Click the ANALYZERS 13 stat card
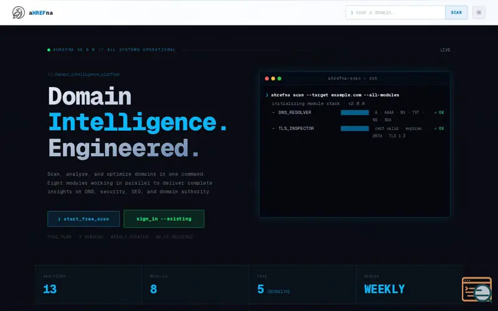Viewport: 498px width, 311px height. pos(88,285)
